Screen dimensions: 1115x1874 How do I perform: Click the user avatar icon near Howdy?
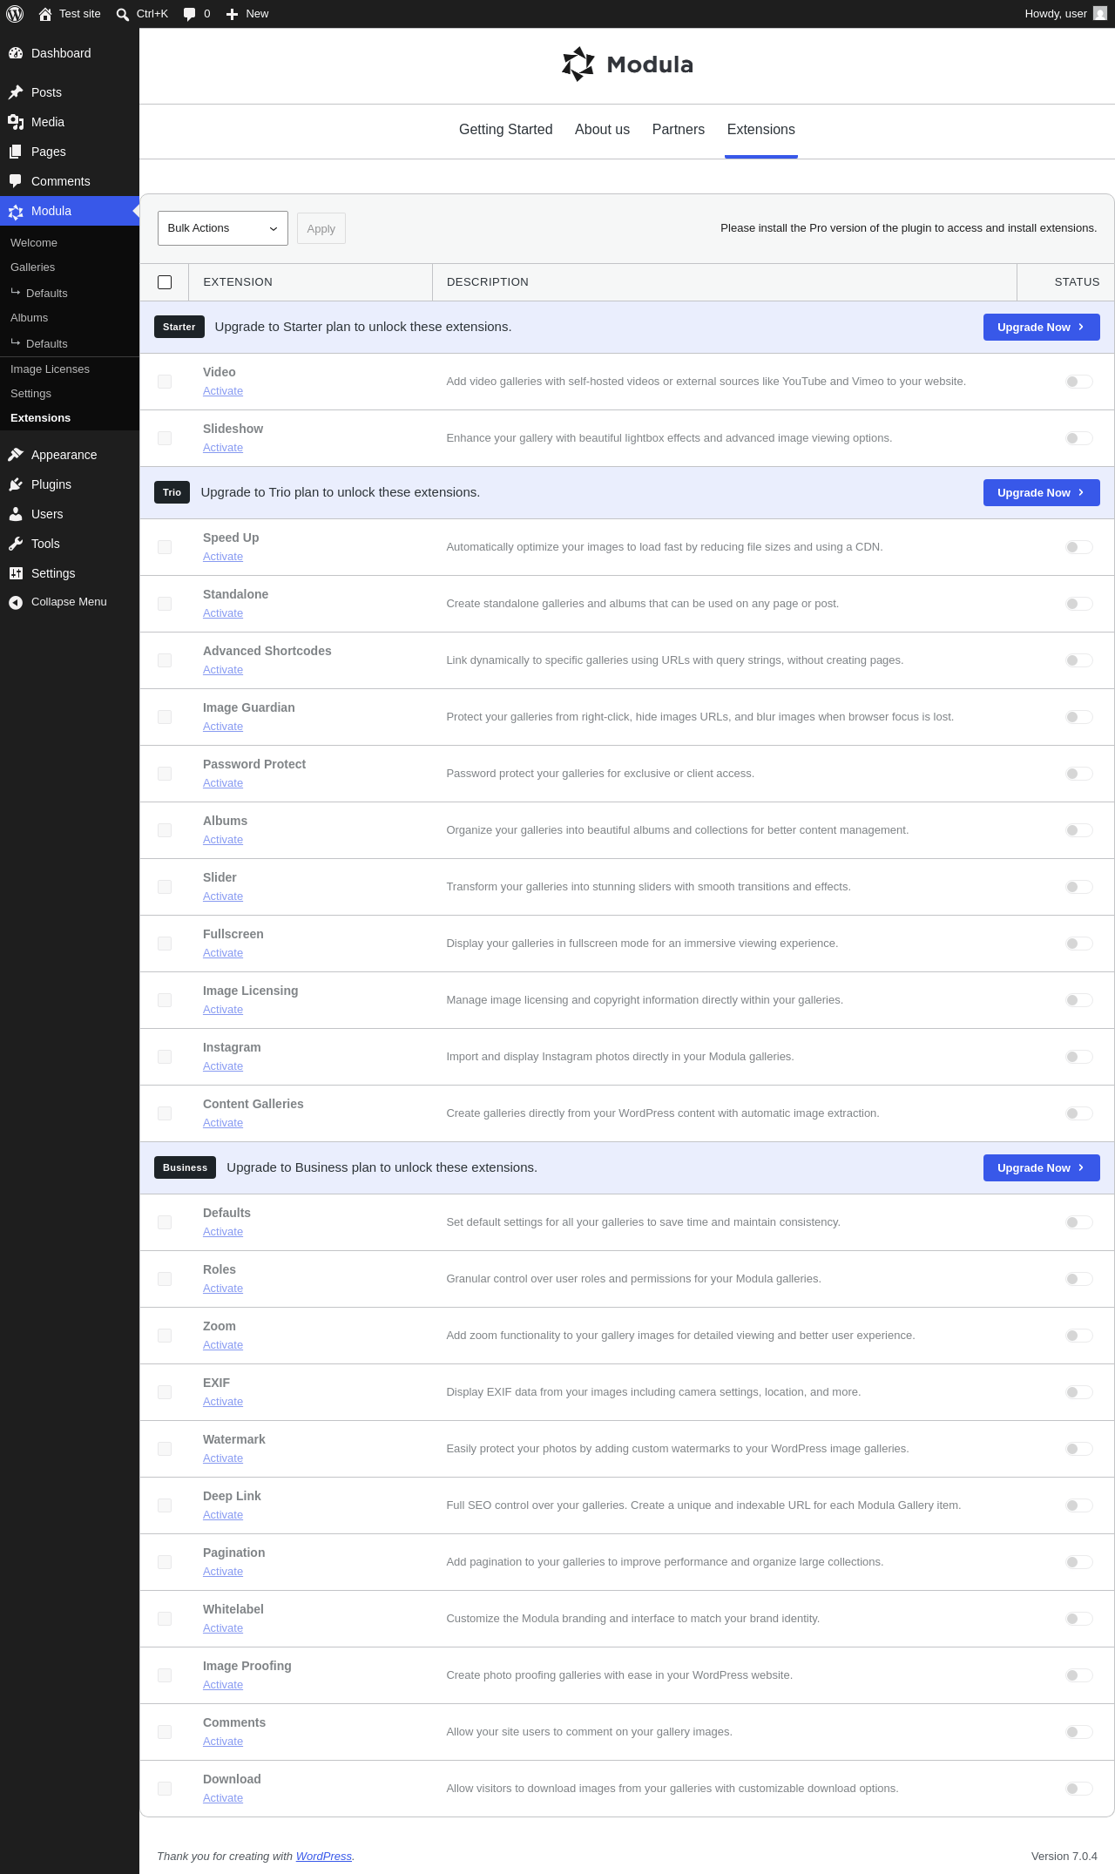(x=1100, y=14)
